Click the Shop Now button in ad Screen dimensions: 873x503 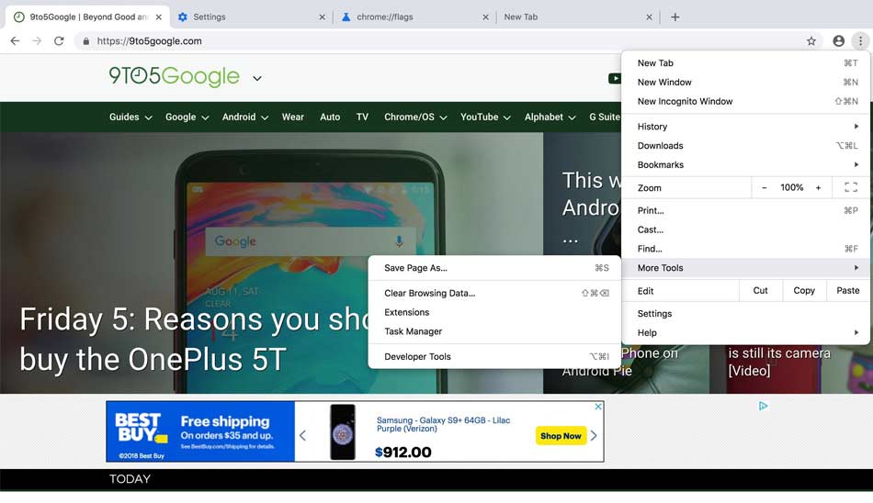coord(561,436)
